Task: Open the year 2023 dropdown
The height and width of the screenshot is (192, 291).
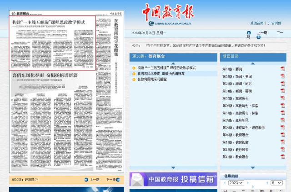Action: click(236, 183)
